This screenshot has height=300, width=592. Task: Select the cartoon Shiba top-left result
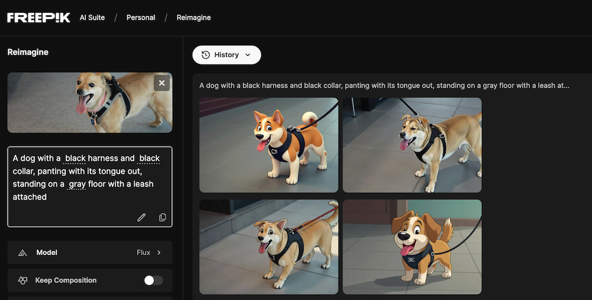click(269, 145)
